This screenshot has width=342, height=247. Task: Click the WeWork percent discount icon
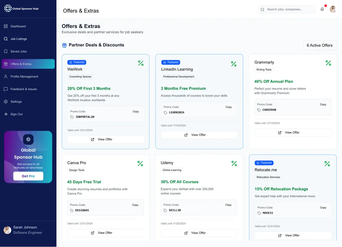[x=141, y=63]
